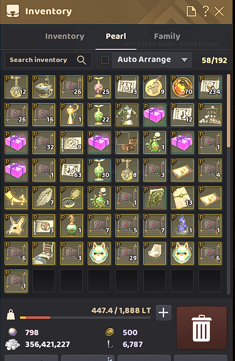Viewport: 235px width, 361px height.
Task: Click the page document icon in header
Action: click(x=191, y=11)
